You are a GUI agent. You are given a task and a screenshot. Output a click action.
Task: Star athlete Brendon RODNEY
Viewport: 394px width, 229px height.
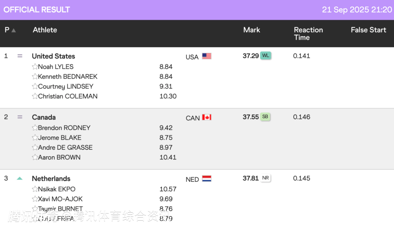(x=35, y=128)
